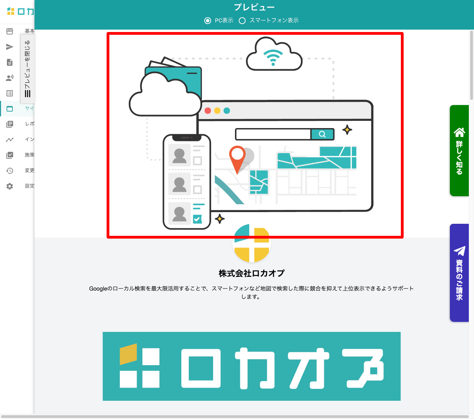Select the line chart insights icon
Viewport: 474px width, 419px height.
click(x=10, y=139)
